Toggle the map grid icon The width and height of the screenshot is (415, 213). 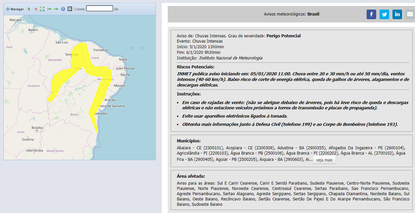click(x=70, y=9)
